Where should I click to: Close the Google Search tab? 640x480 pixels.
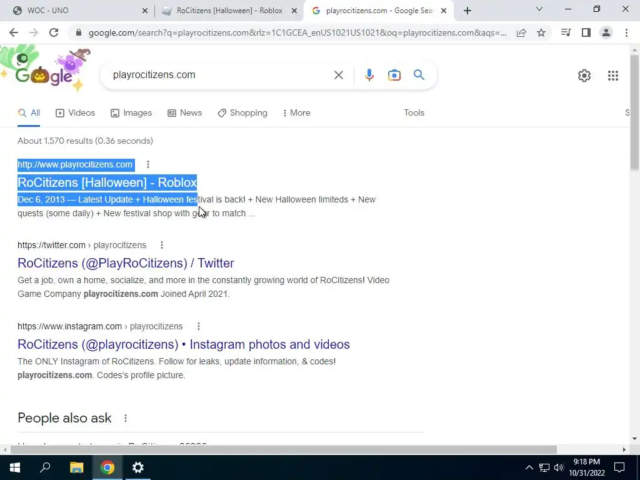(x=445, y=11)
